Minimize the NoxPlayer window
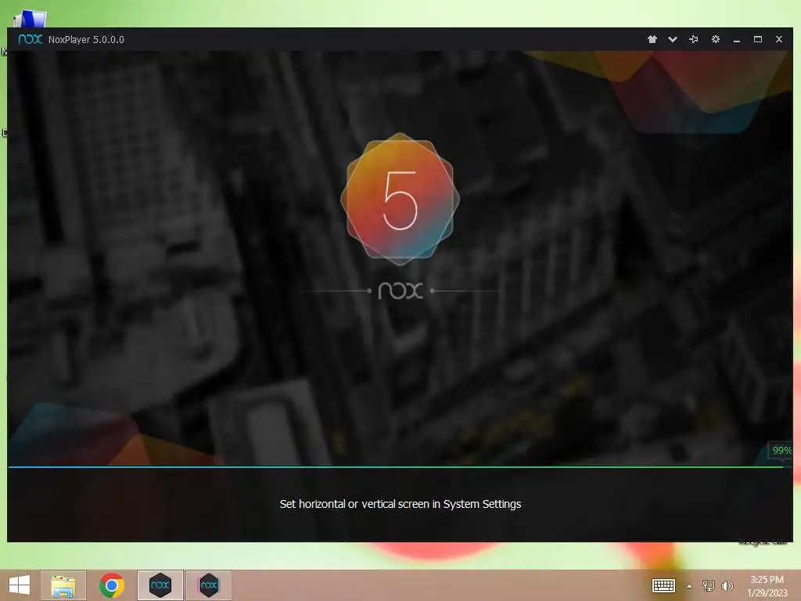 click(737, 40)
